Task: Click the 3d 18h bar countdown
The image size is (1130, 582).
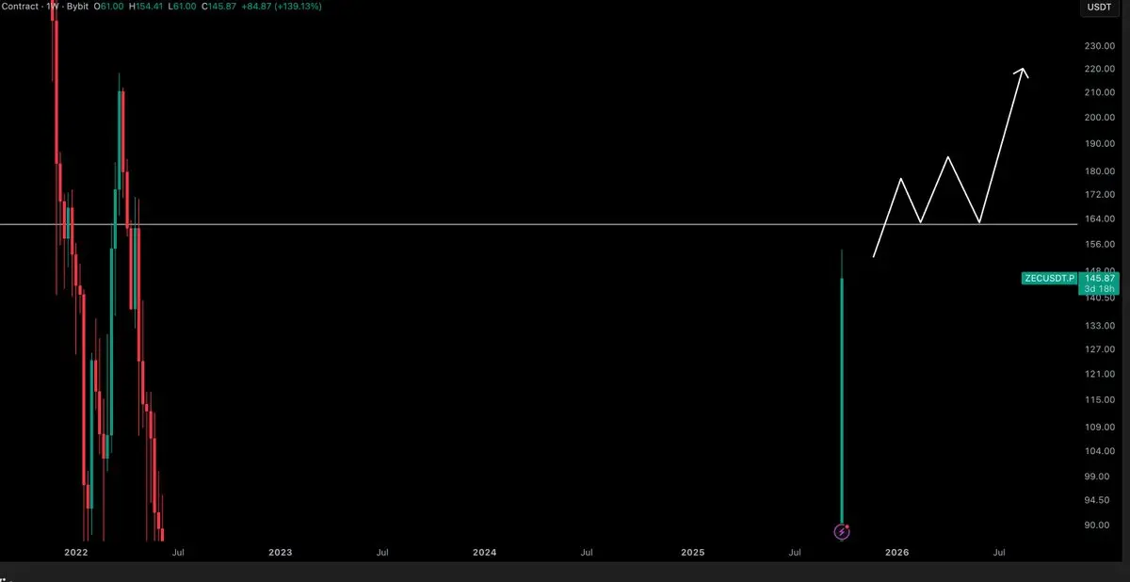Action: click(x=1098, y=290)
